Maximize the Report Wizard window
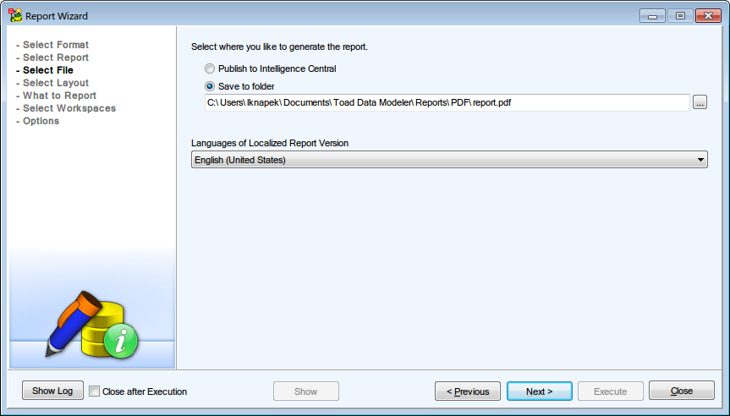This screenshot has height=416, width=730. pos(679,15)
